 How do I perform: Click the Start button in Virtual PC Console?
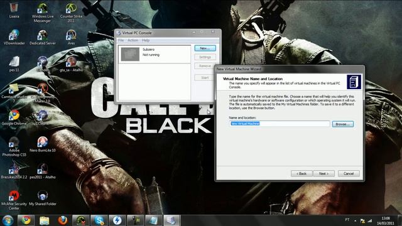(204, 78)
